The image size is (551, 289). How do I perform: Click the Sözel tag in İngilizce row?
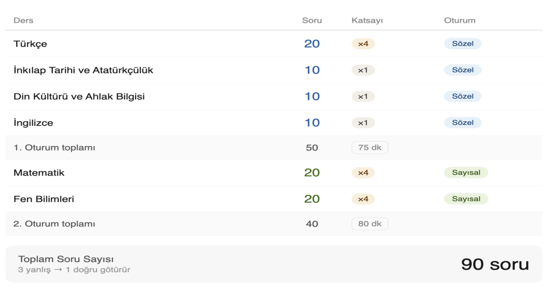coord(462,123)
